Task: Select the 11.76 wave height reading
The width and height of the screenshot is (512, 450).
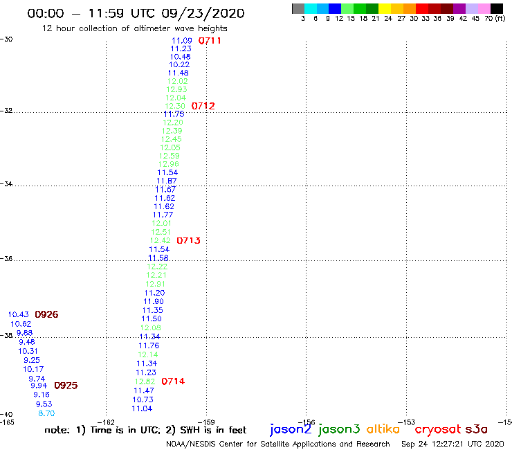Action: 149,345
